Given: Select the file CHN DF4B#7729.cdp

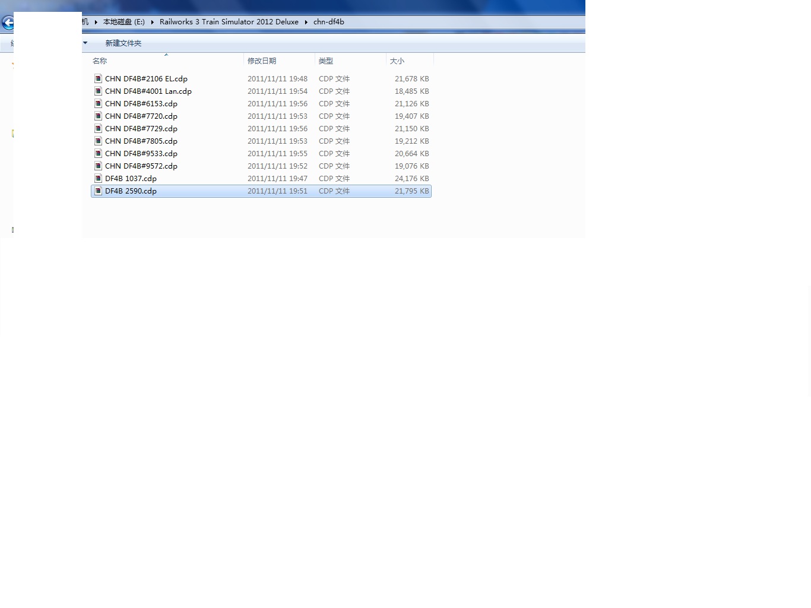Looking at the screenshot, I should [x=141, y=128].
